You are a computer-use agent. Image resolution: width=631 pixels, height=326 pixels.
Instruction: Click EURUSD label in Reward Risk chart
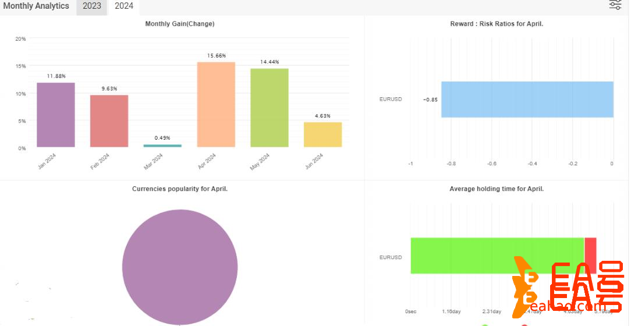(391, 100)
